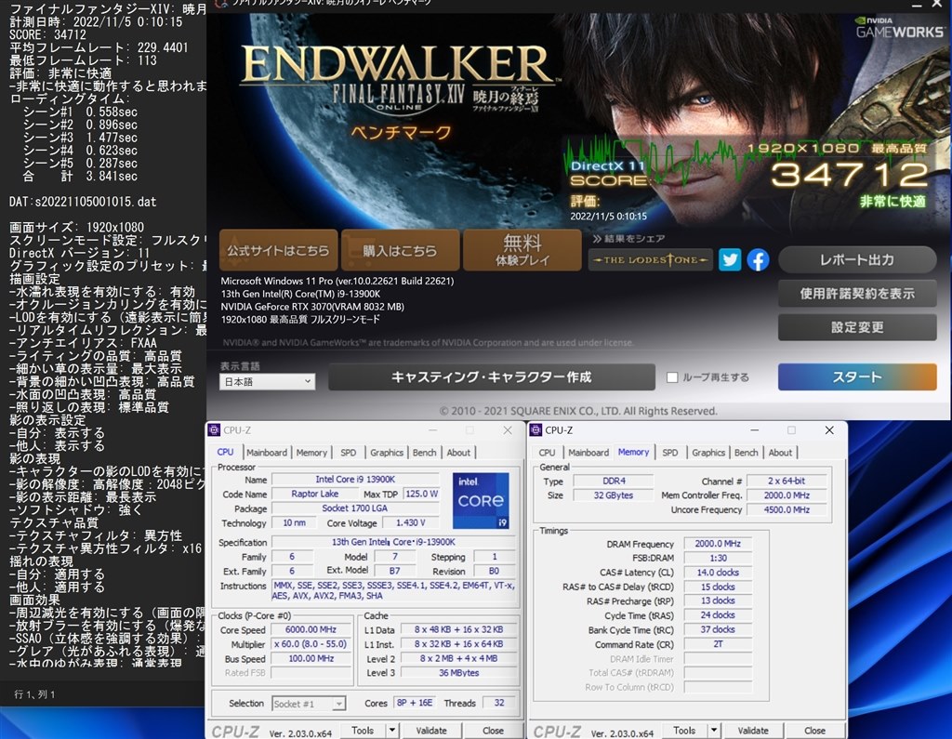
Task: Click Close button in left CPU-Z window
Action: [x=493, y=731]
